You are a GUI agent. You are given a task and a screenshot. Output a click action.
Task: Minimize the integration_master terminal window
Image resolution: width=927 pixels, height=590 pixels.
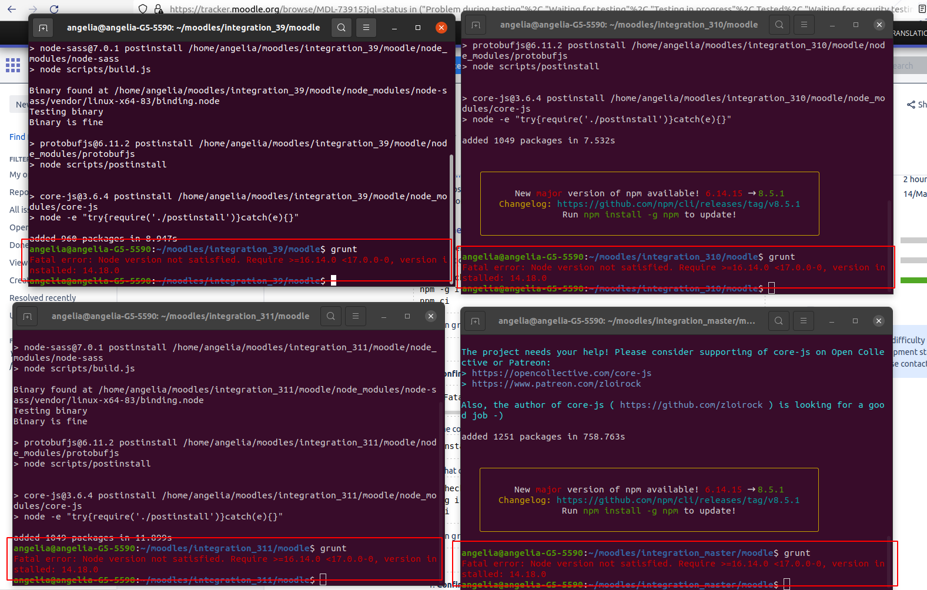tap(832, 321)
